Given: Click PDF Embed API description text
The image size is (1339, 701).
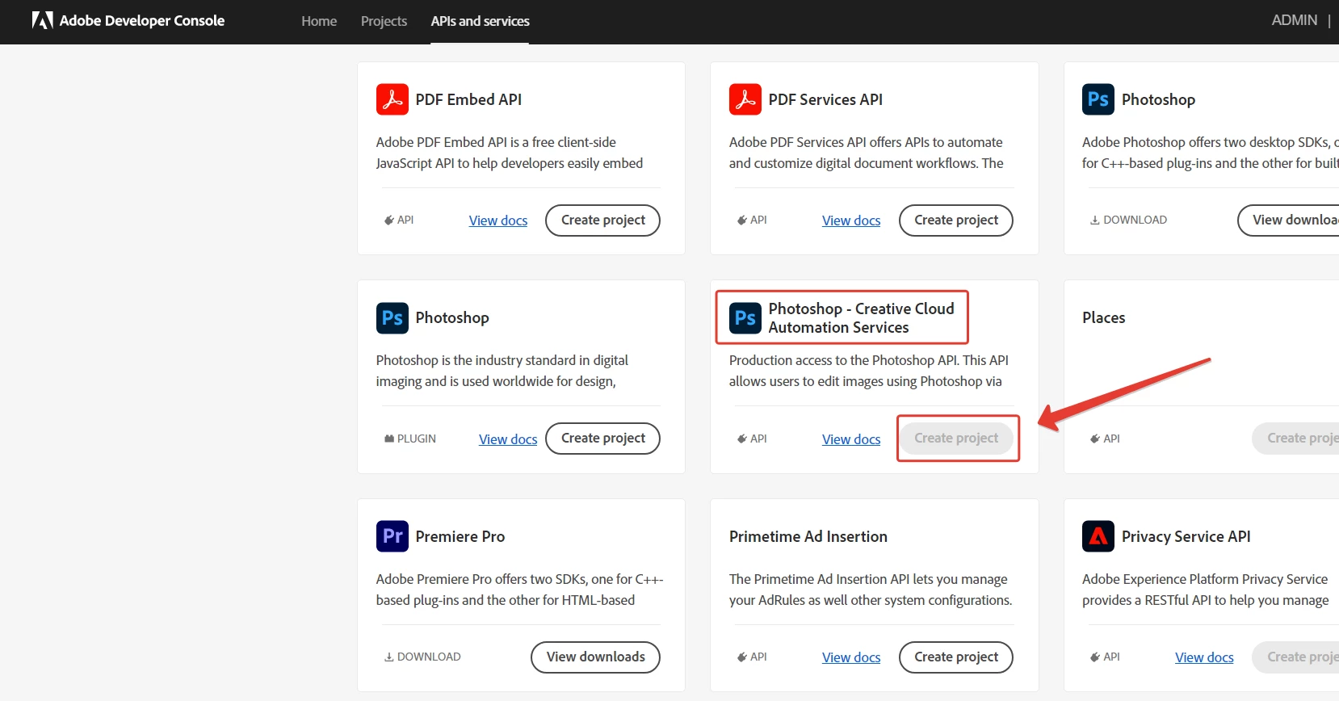Looking at the screenshot, I should (x=510, y=153).
